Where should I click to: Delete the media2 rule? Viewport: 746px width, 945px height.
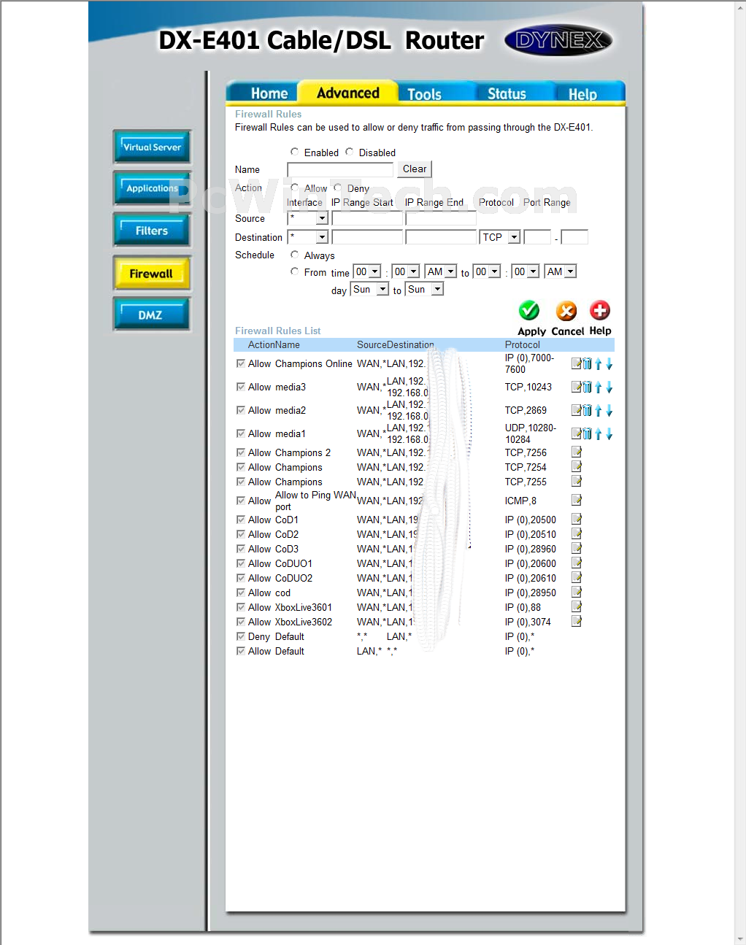tap(588, 410)
